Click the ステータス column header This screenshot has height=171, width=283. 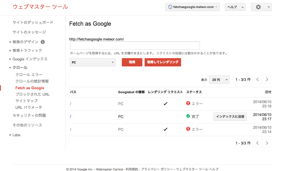194,92
